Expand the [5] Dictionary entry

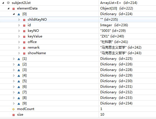[14, 81]
